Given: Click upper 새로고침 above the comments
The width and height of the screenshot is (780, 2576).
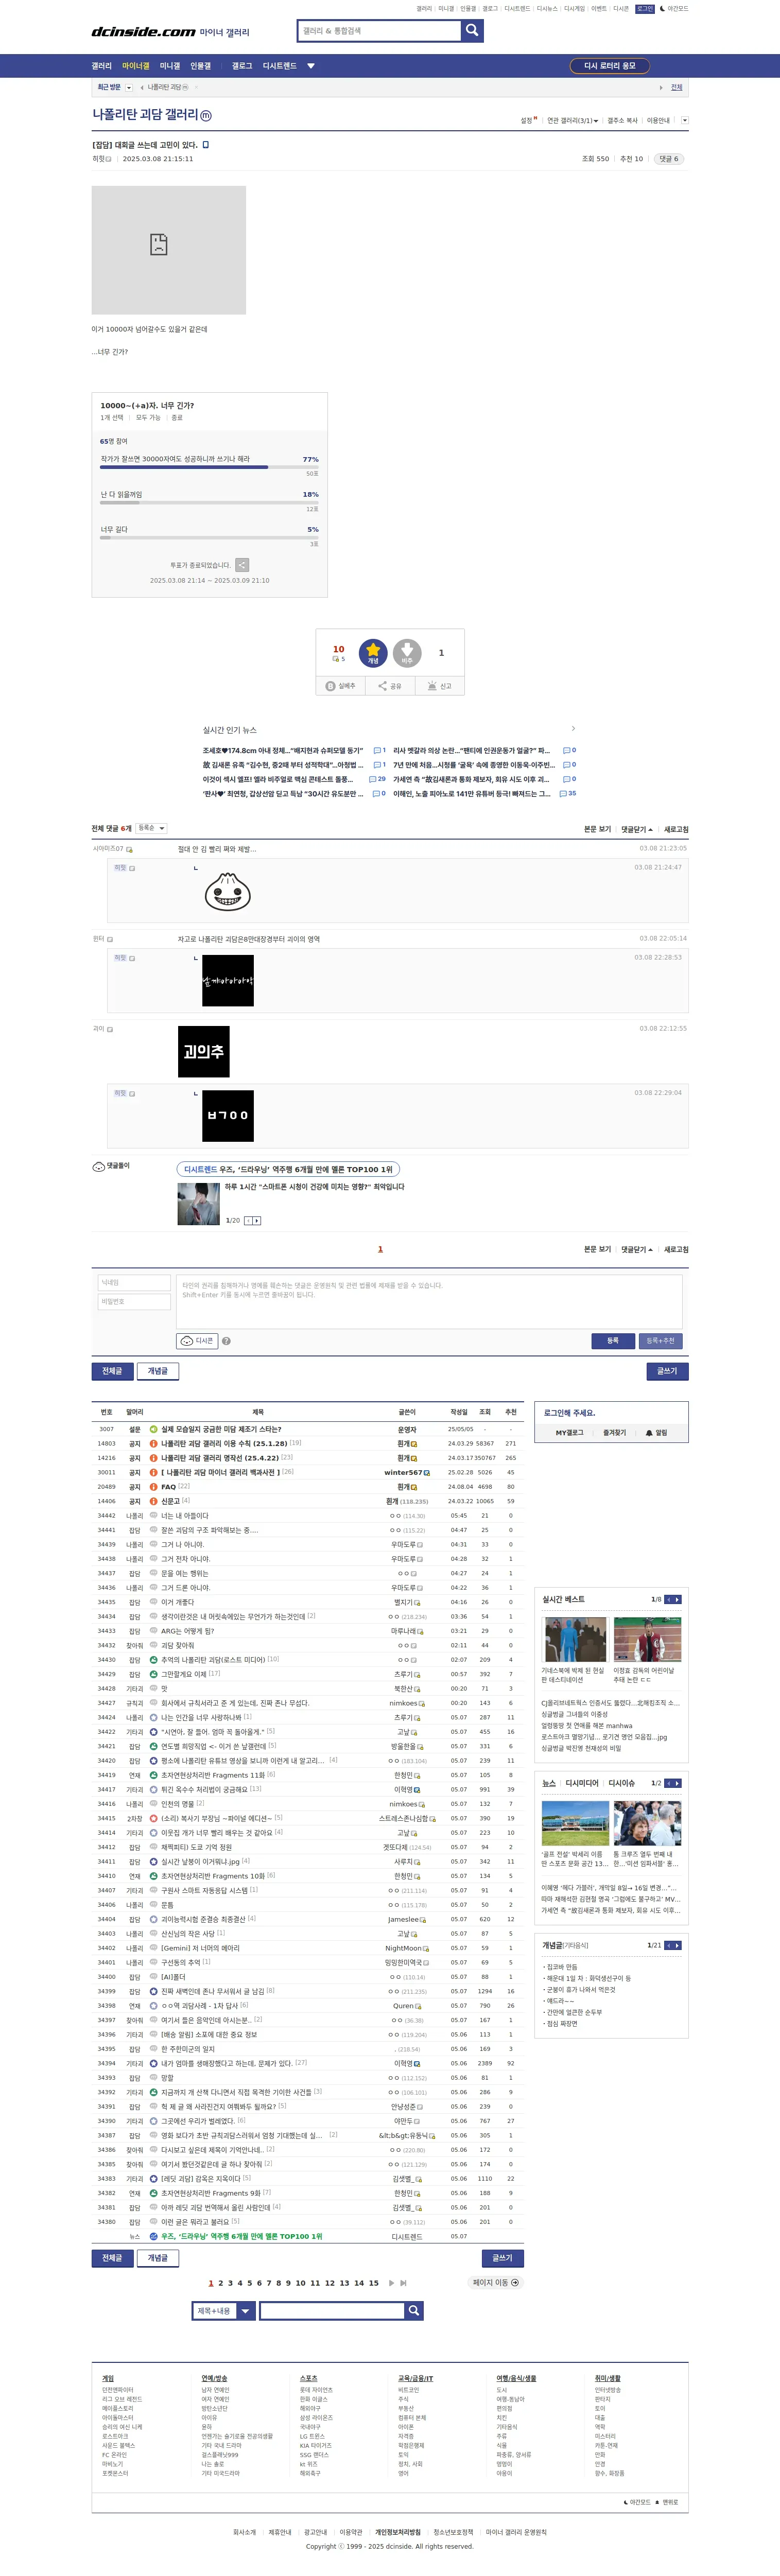Looking at the screenshot, I should click(x=676, y=829).
